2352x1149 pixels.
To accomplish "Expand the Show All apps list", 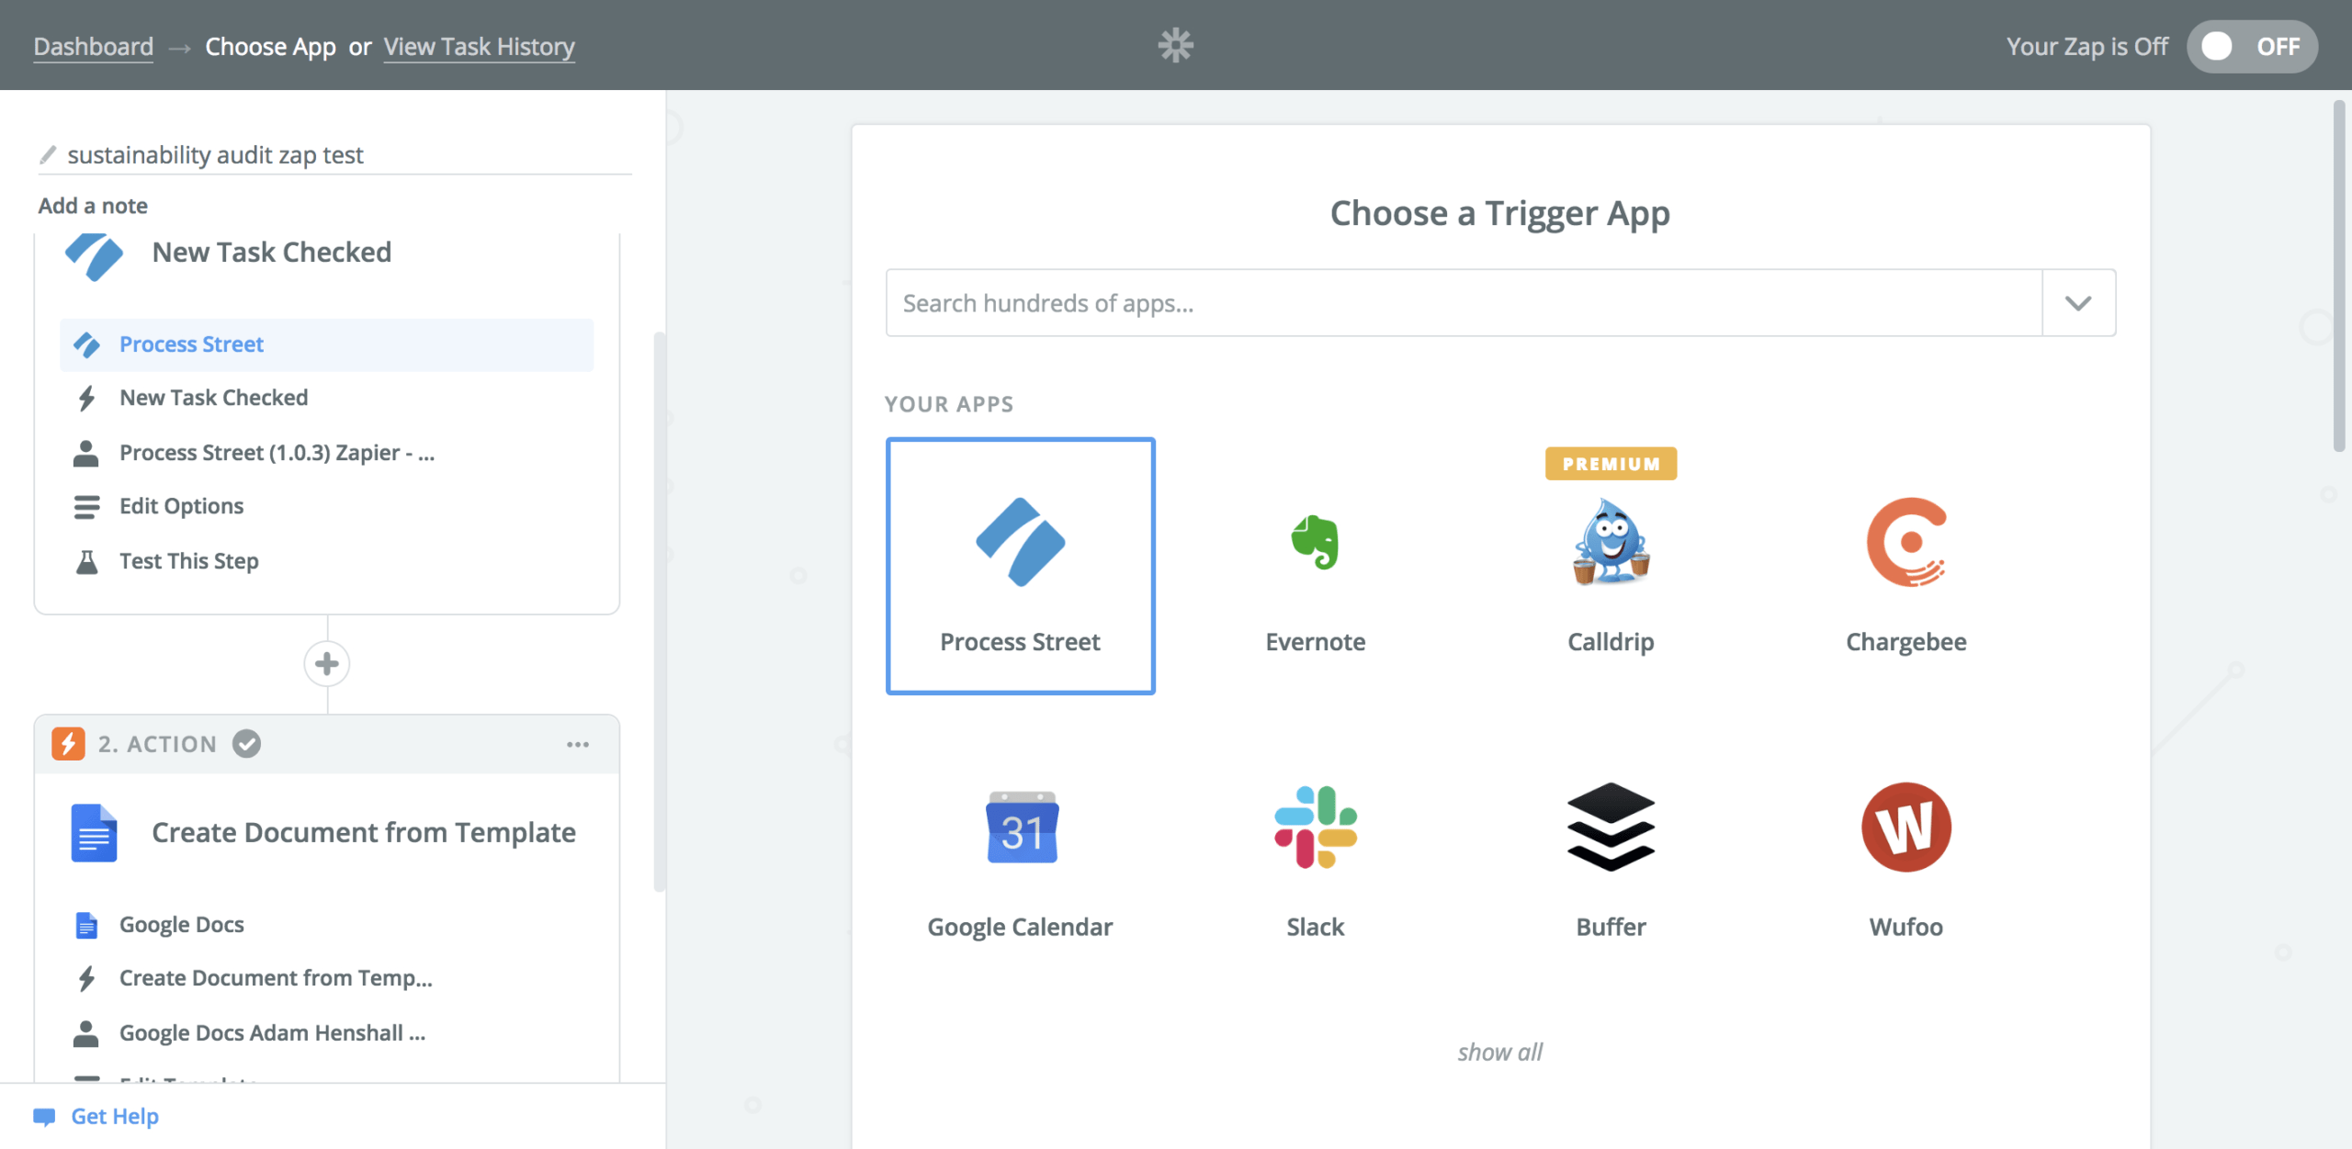I will click(x=1500, y=1050).
